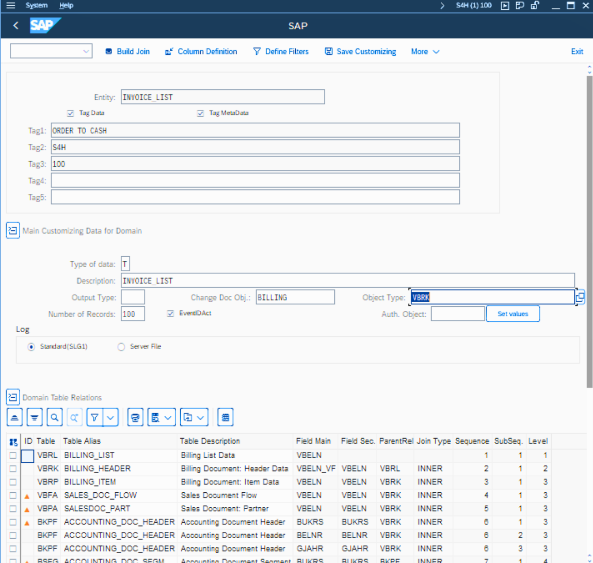This screenshot has height=563, width=593.
Task: Click the set filter funnel icon
Action: [95, 417]
